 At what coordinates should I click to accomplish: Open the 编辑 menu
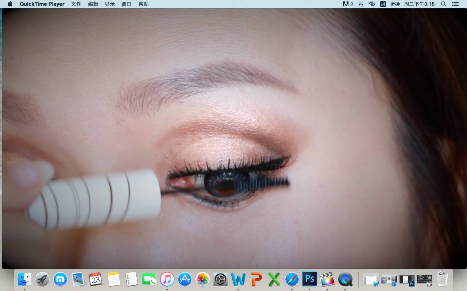(x=93, y=4)
